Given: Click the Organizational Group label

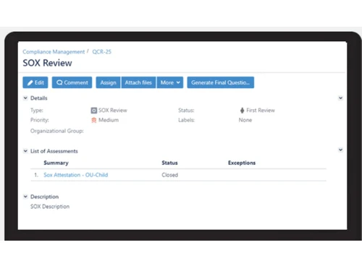Looking at the screenshot, I should pos(57,131).
